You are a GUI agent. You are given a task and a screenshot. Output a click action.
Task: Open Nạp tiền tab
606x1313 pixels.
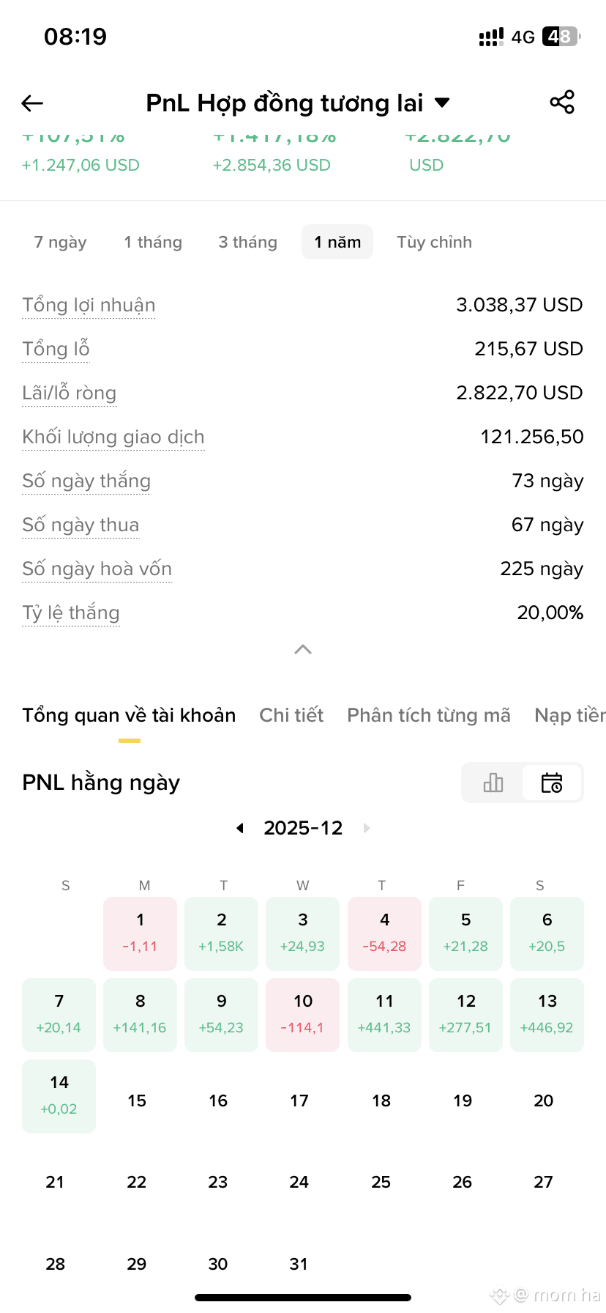point(570,715)
